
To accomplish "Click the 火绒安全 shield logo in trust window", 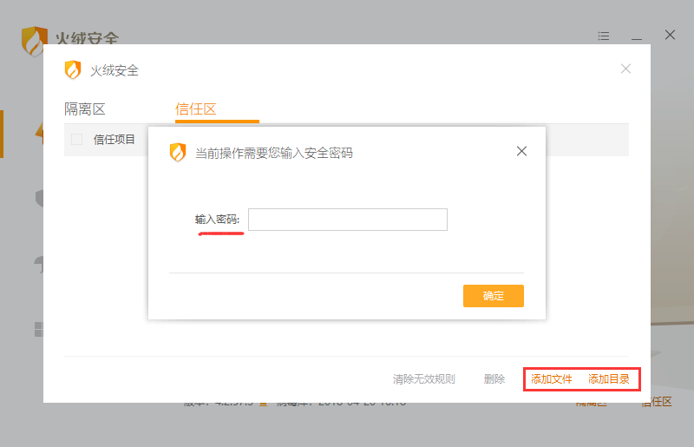I will 73,70.
